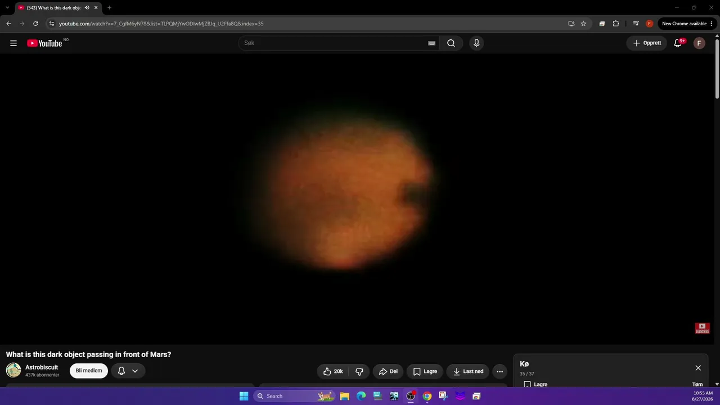Screen dimensions: 720x405
Task: Click the Windows taskbar Search box
Action: tap(293, 396)
